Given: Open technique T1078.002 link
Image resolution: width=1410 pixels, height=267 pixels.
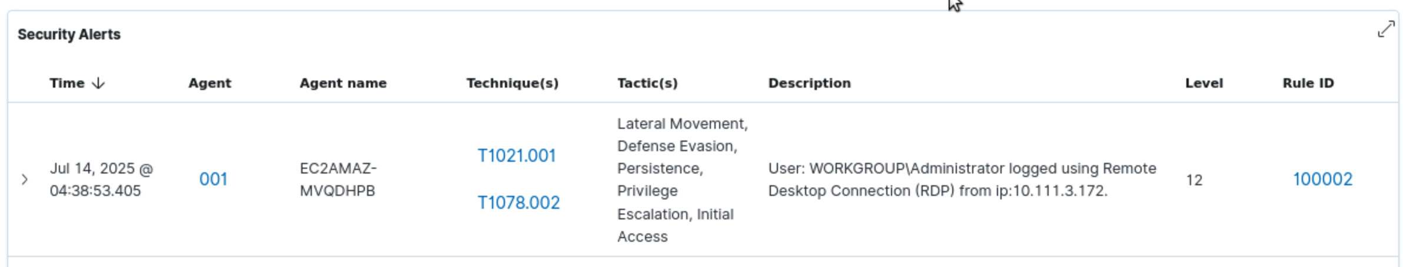Looking at the screenshot, I should point(518,203).
